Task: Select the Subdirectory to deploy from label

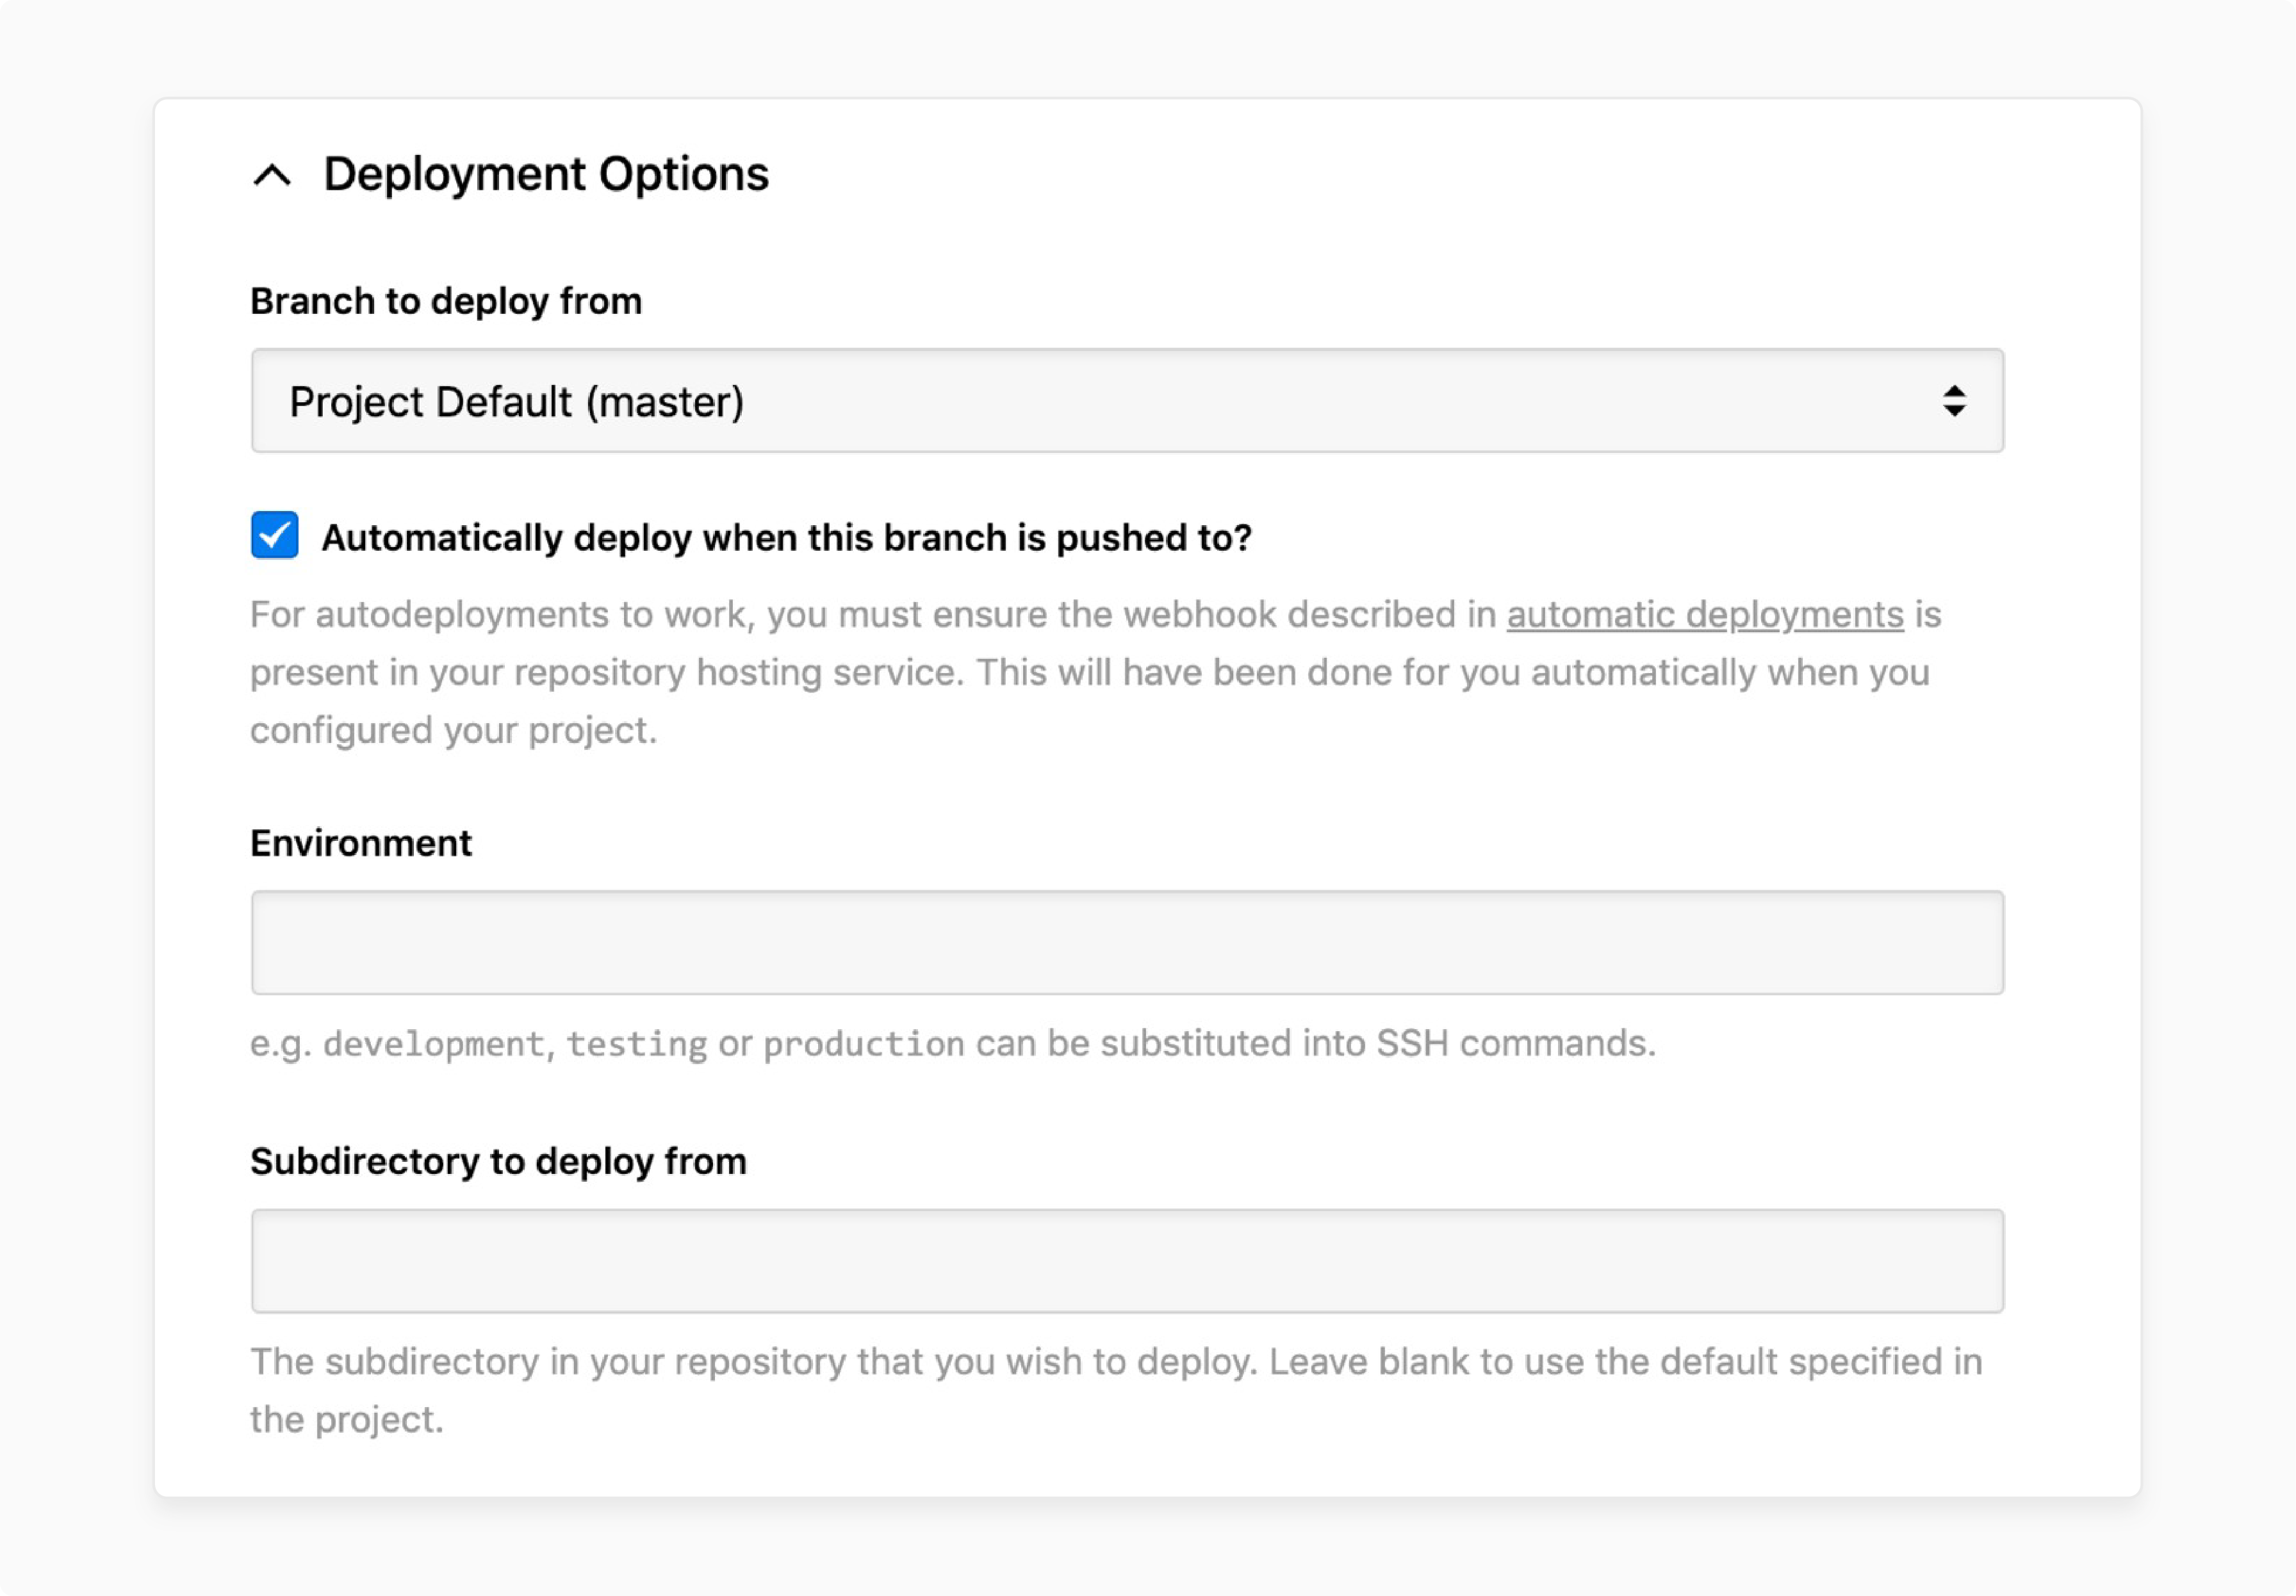Action: [498, 1162]
